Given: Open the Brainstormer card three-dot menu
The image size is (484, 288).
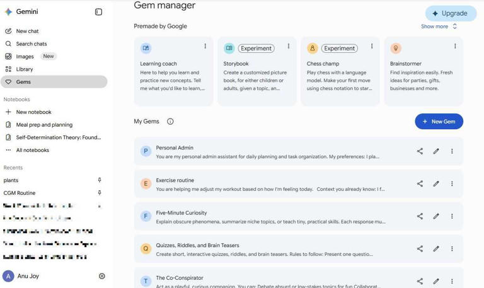Looking at the screenshot, I should (455, 46).
